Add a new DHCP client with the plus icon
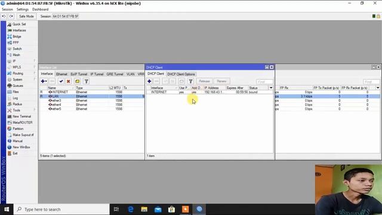The width and height of the screenshot is (382, 215). pyautogui.click(x=149, y=81)
